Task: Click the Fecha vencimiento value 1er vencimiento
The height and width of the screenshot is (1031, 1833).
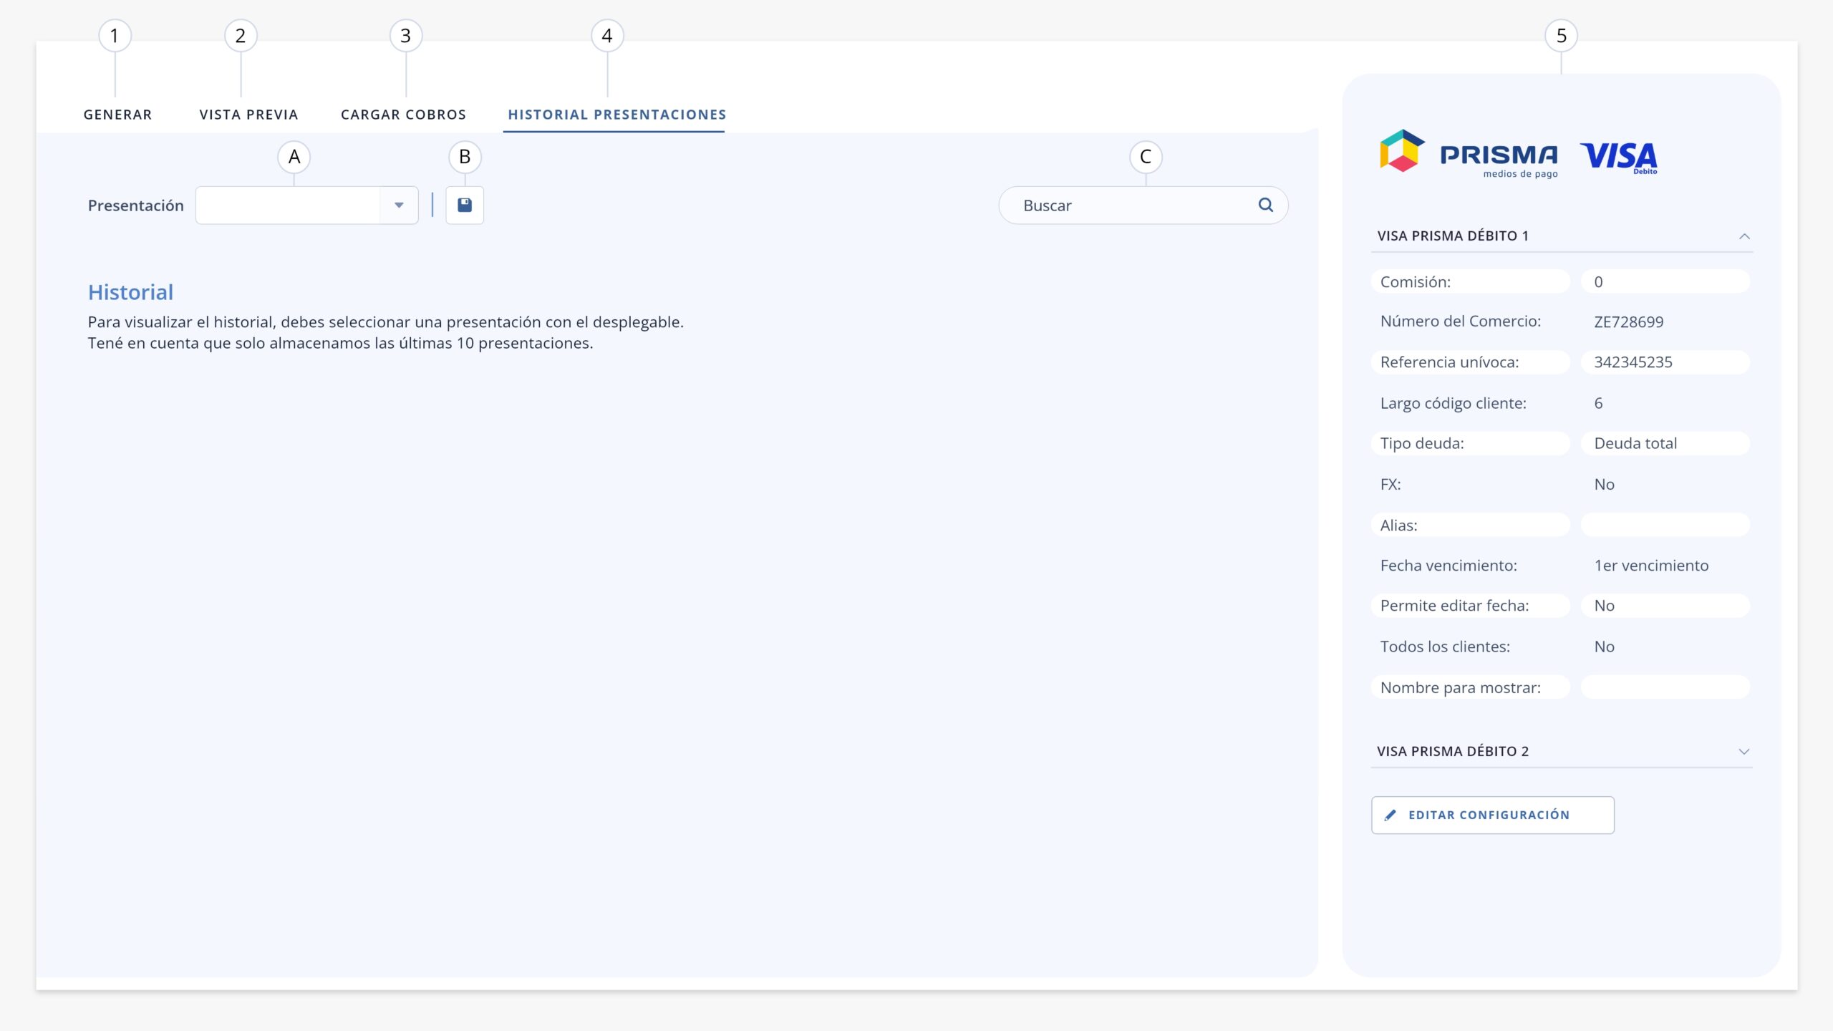Action: point(1651,566)
